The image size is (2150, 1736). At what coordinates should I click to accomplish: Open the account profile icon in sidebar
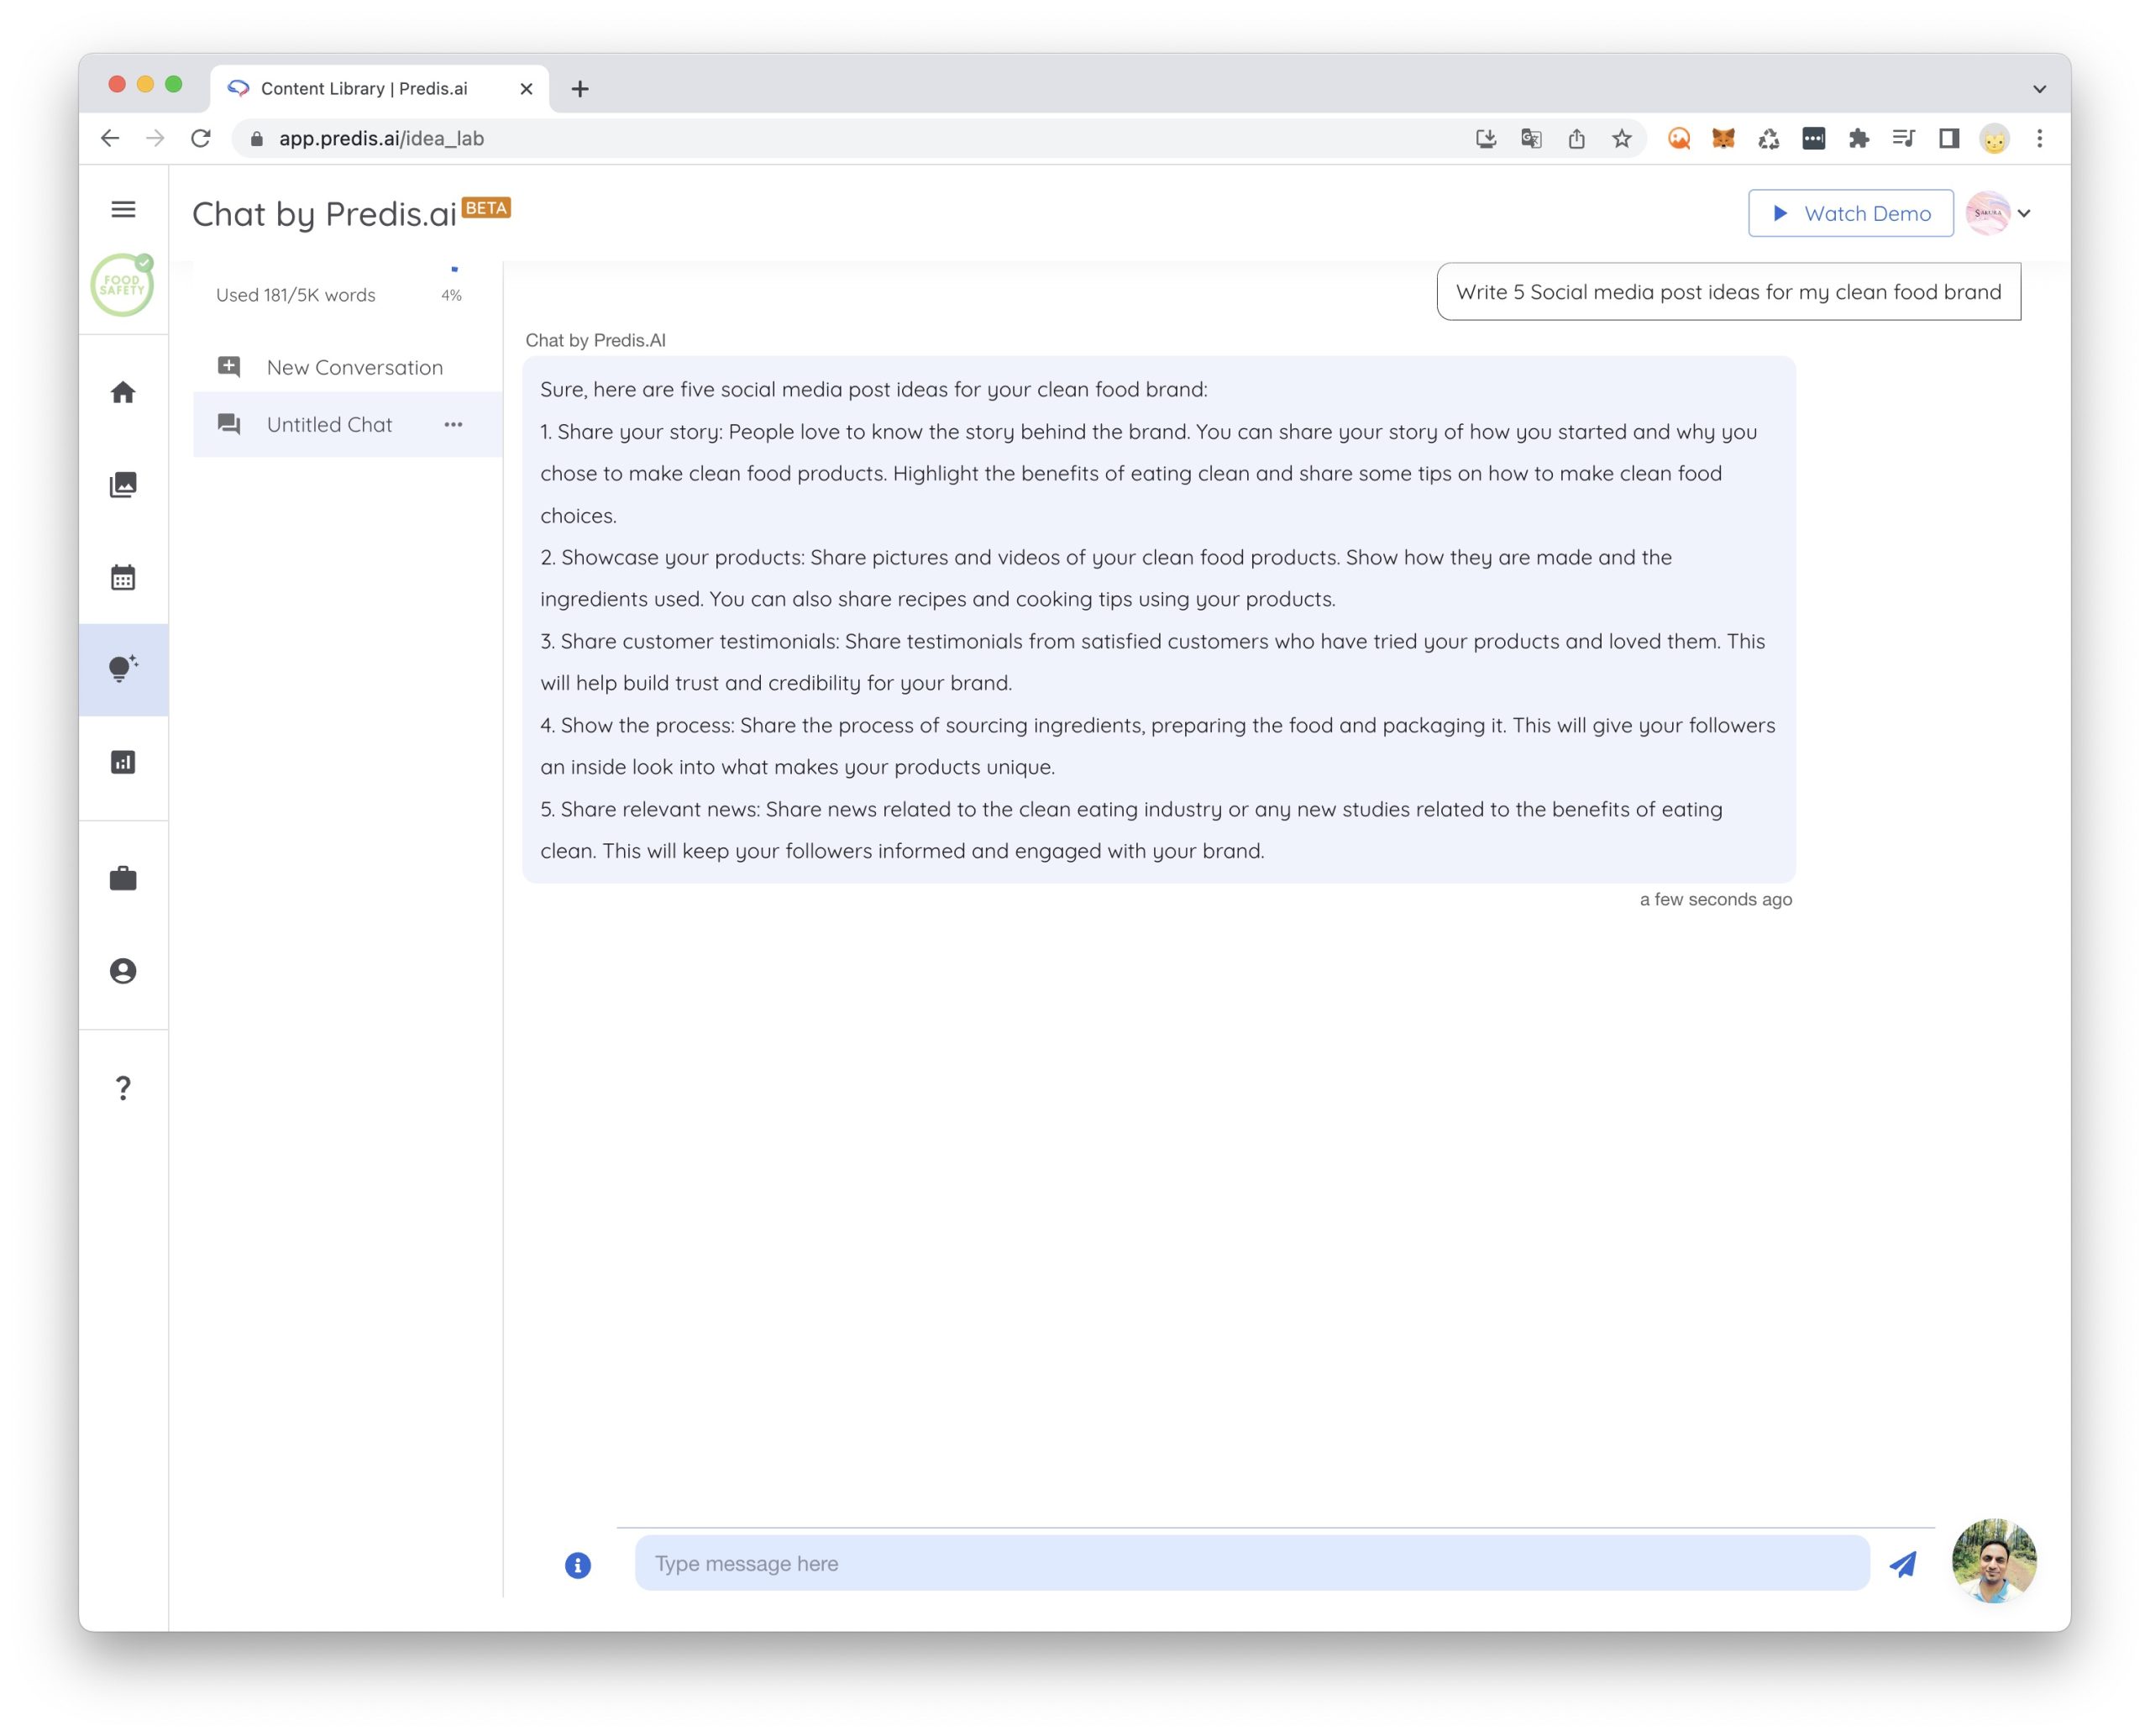tap(123, 971)
